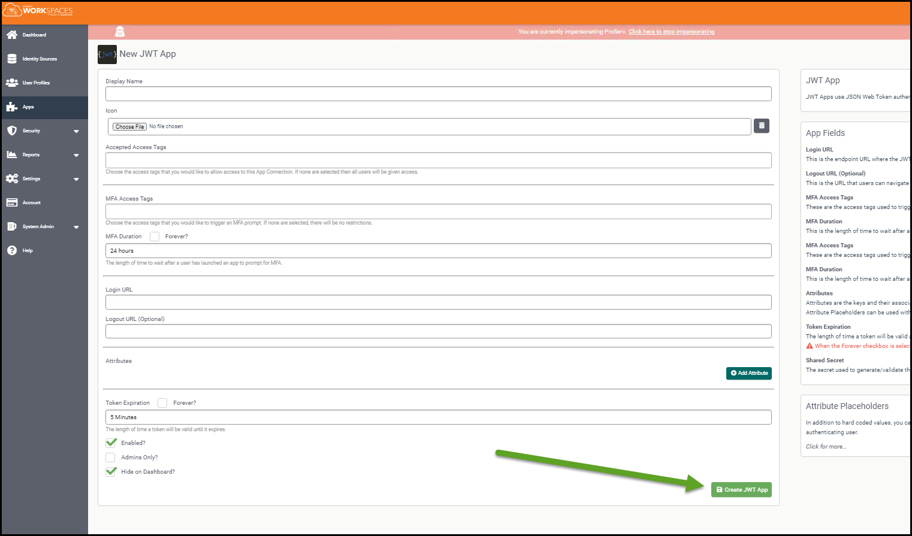Click trash icon to remove icon file
Screen dimensions: 912x536
coord(761,126)
